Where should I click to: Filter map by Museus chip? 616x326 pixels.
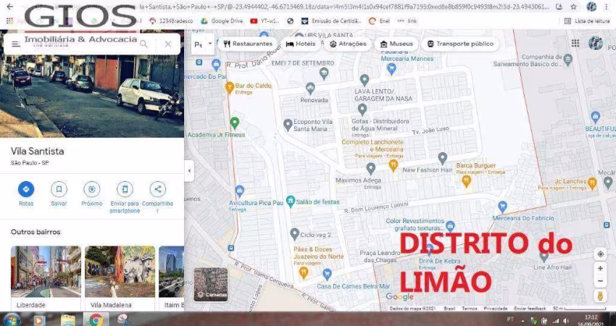(x=396, y=44)
